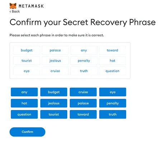The height and width of the screenshot is (144, 168).
Task: Pick the blue 'eye' word button
Action: tap(113, 92)
